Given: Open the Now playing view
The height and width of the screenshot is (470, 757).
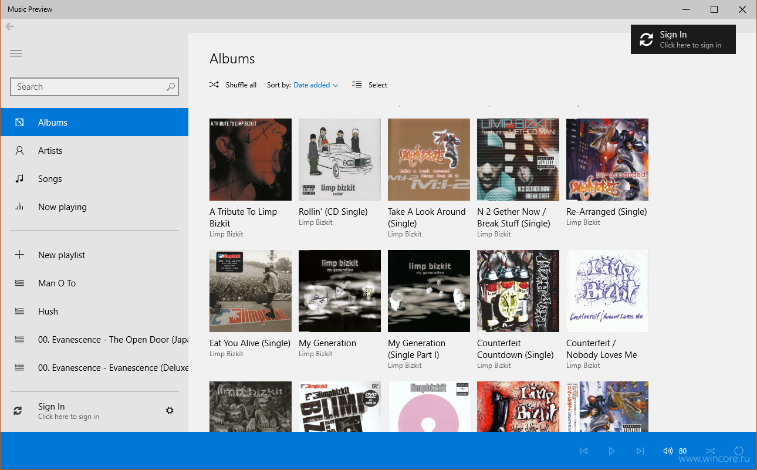Looking at the screenshot, I should click(94, 207).
